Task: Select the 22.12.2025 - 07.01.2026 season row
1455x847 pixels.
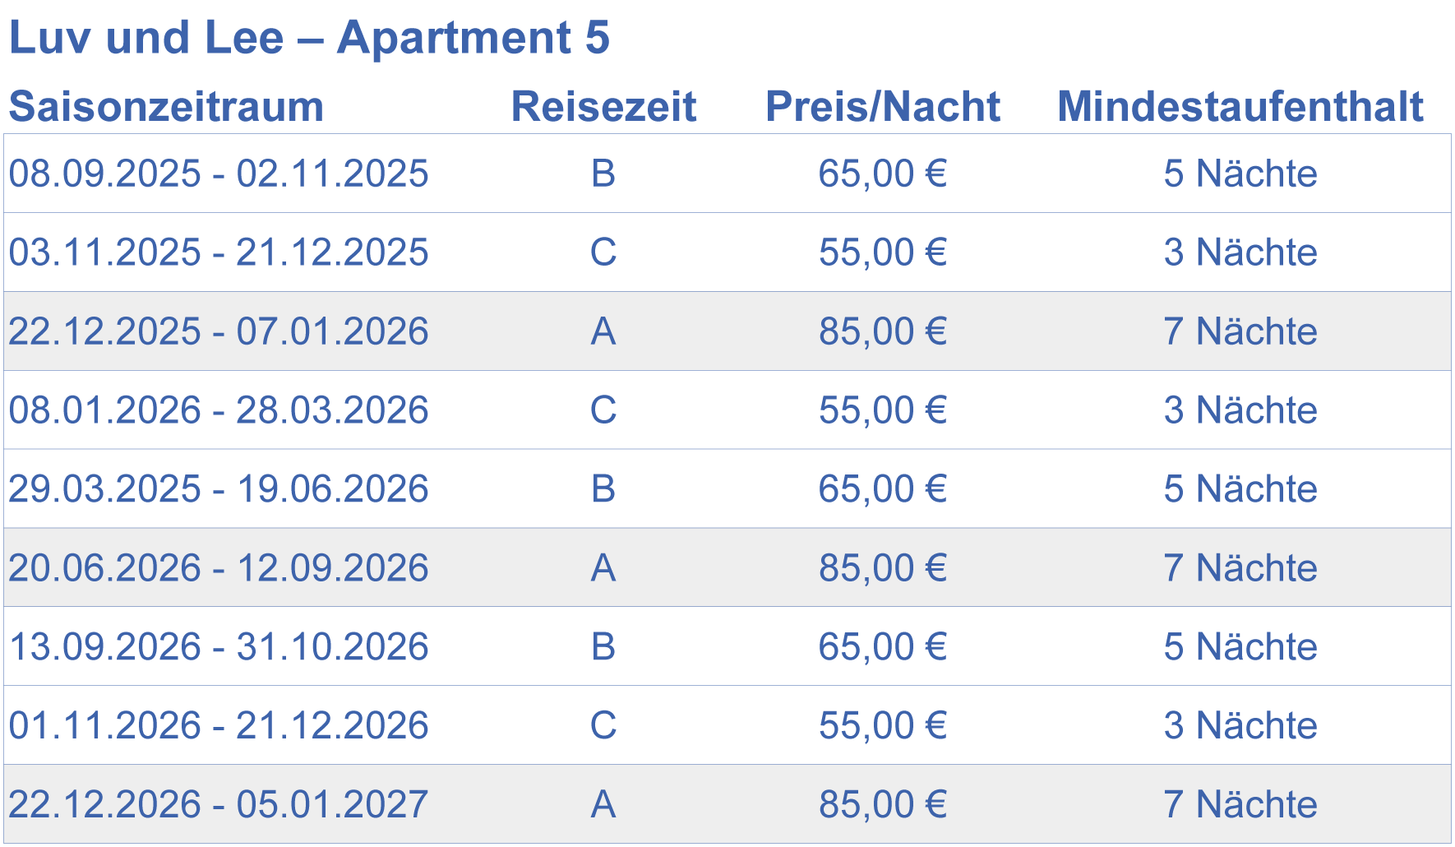Action: click(x=219, y=331)
